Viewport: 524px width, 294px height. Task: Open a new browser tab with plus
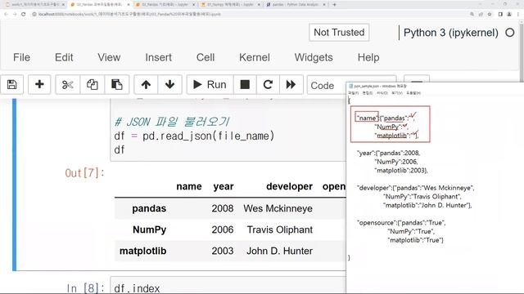click(335, 5)
